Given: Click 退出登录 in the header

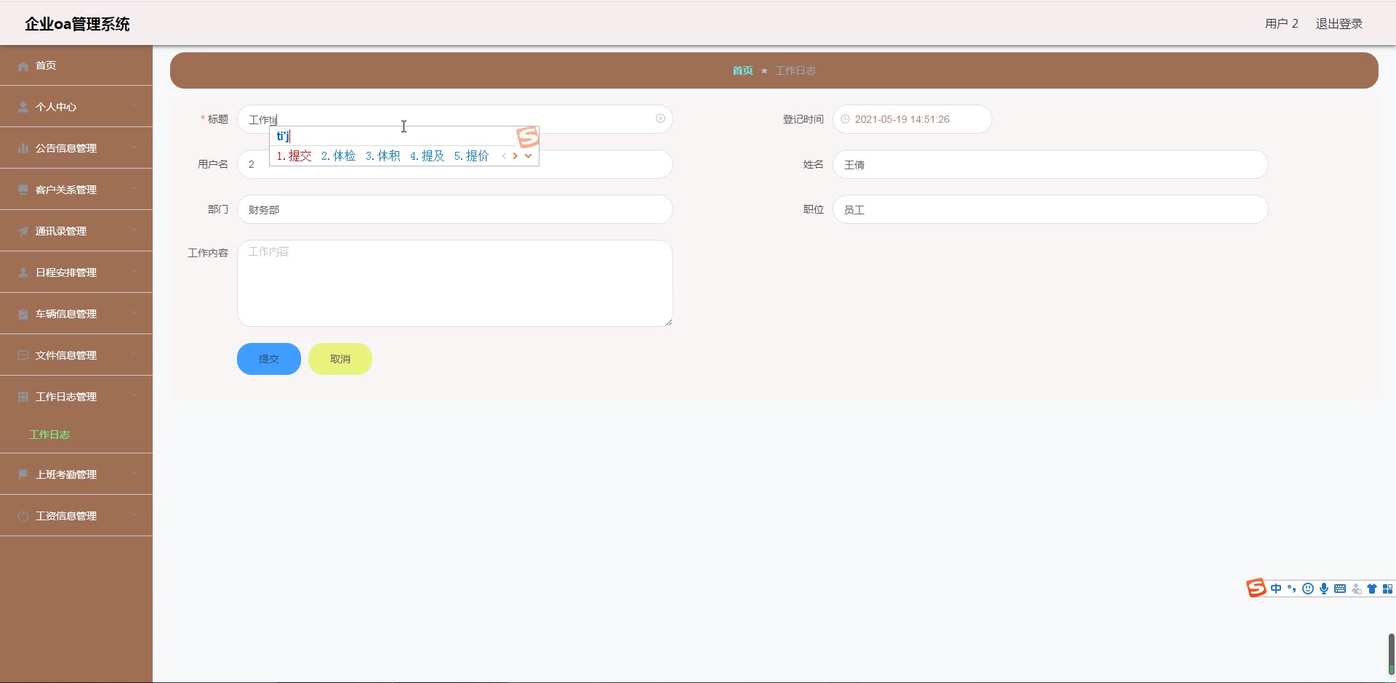Looking at the screenshot, I should tap(1339, 24).
